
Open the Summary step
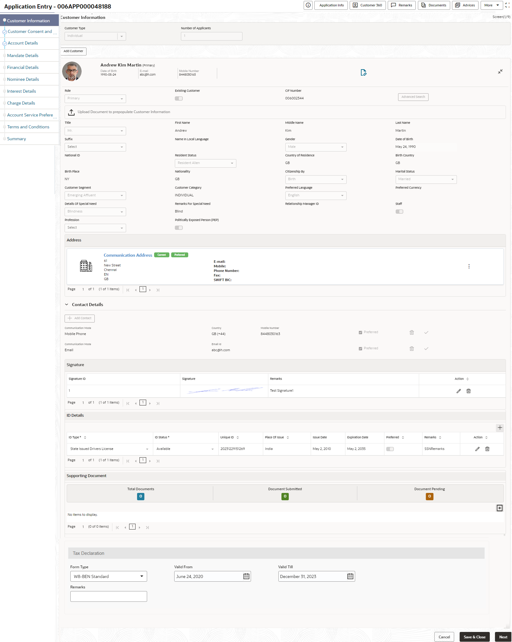[16, 139]
